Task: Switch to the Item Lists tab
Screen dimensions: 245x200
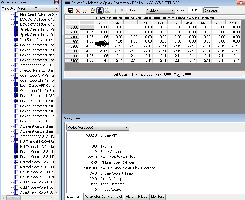Action: click(x=74, y=197)
